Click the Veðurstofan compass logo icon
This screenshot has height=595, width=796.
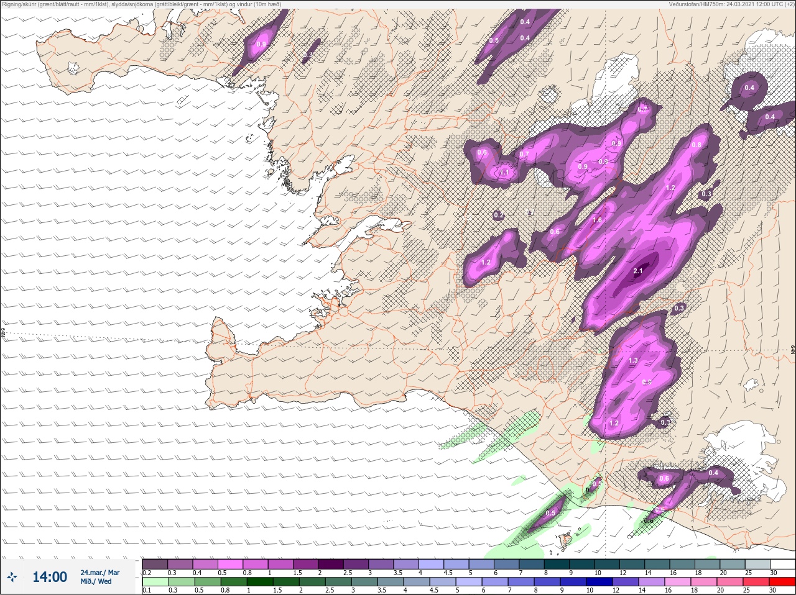click(12, 577)
